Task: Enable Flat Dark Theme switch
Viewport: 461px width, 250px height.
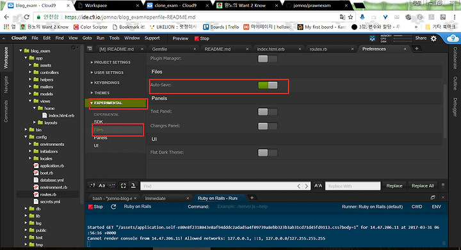Action: pos(268,153)
